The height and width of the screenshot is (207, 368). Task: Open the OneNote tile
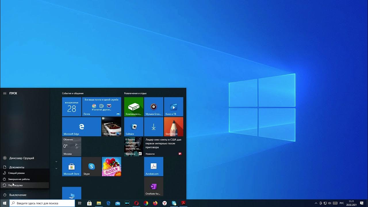154,186
